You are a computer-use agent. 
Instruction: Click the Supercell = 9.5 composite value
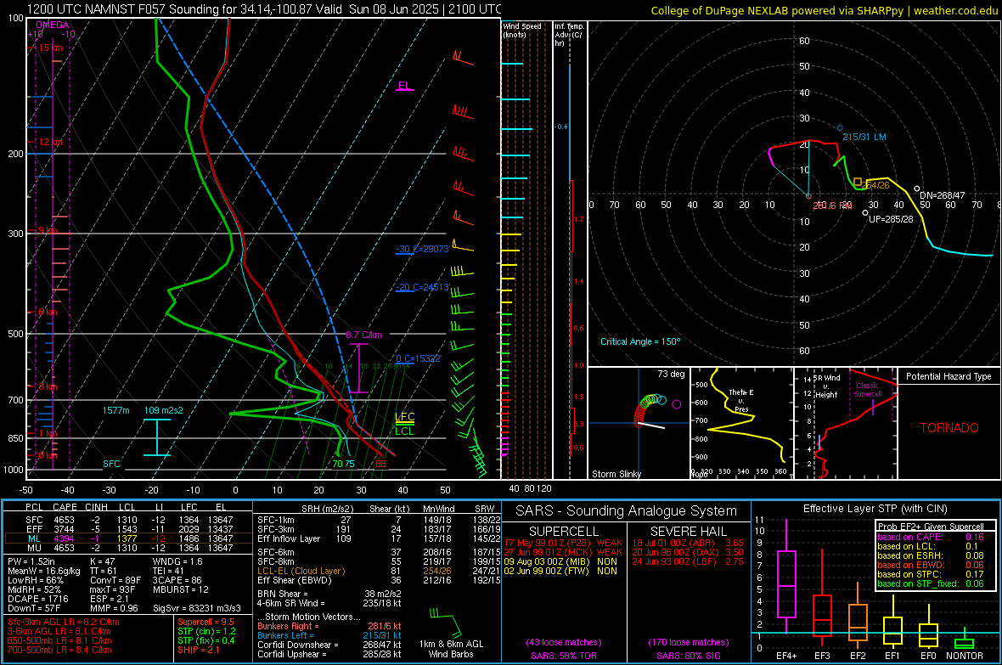pos(205,622)
